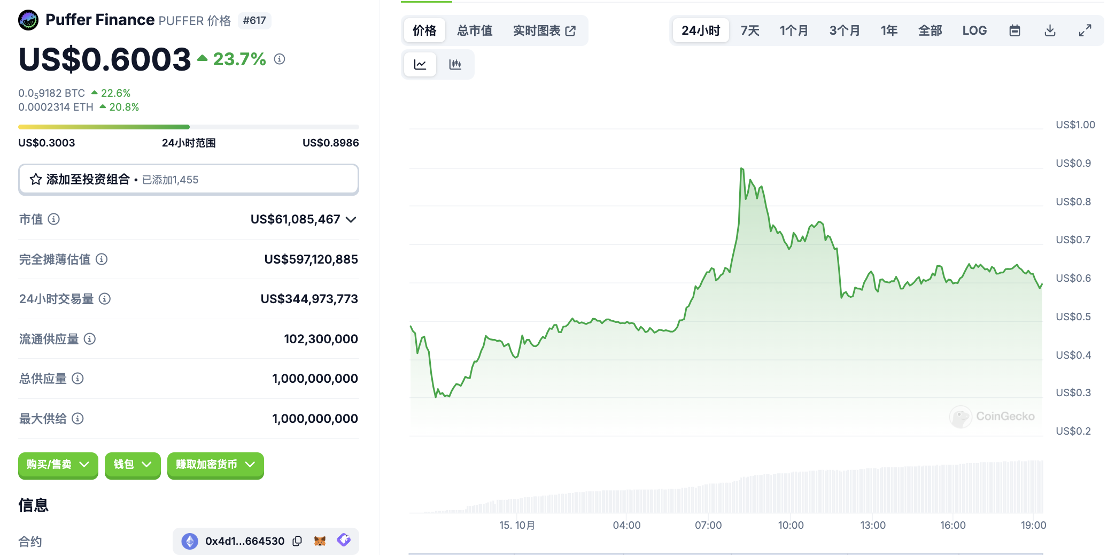Click the star icon to add to portfolio

[x=36, y=180]
